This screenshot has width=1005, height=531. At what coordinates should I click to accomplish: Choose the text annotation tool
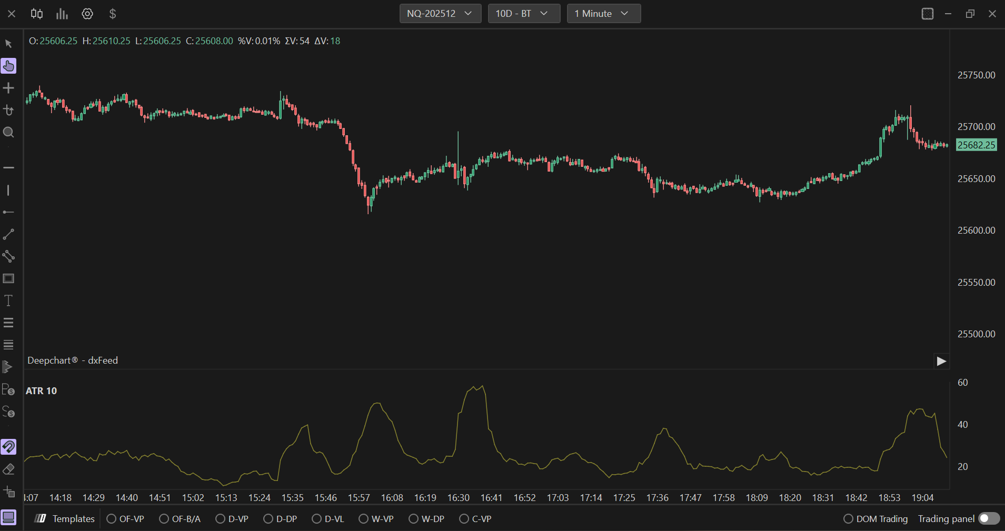click(x=8, y=300)
